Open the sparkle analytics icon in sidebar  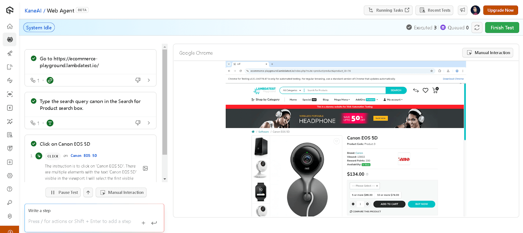(10, 121)
